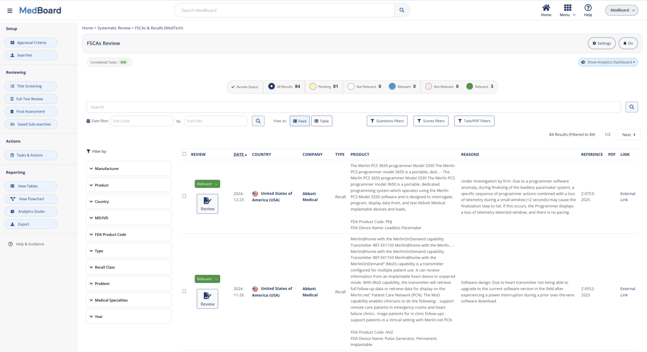Open the Export tool
This screenshot has height=352, width=647.
[31, 224]
